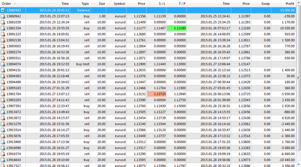
Task: Click the order icon beside 13894499
Action: pyautogui.click(x=3, y=82)
